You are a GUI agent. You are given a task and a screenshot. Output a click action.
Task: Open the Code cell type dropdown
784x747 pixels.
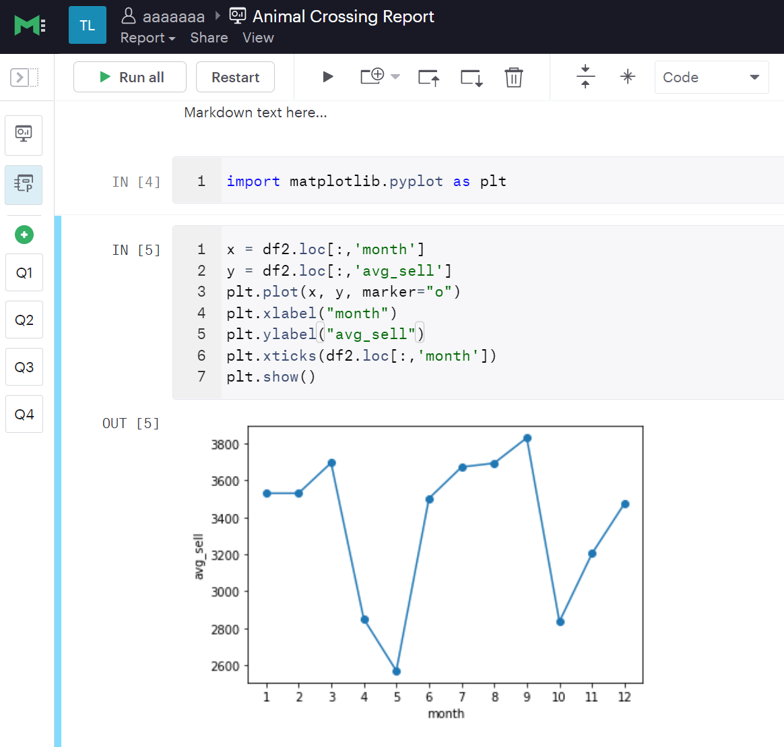coord(711,77)
